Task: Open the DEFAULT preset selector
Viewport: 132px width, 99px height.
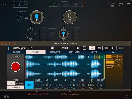Action: tap(65, 48)
